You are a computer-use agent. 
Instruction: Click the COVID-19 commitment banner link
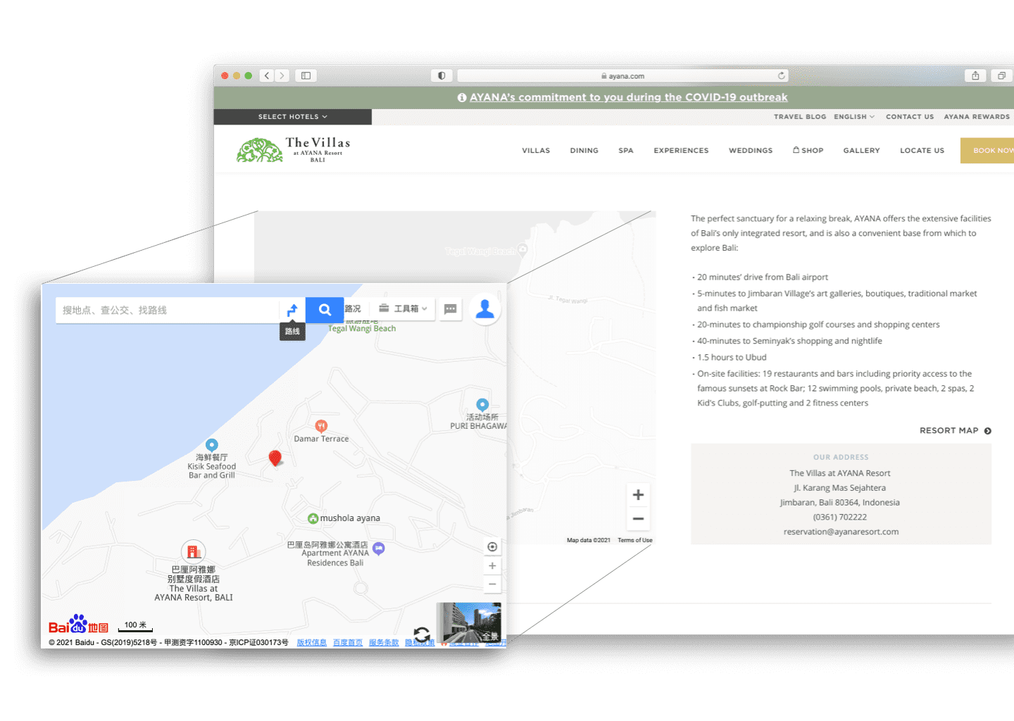click(628, 97)
